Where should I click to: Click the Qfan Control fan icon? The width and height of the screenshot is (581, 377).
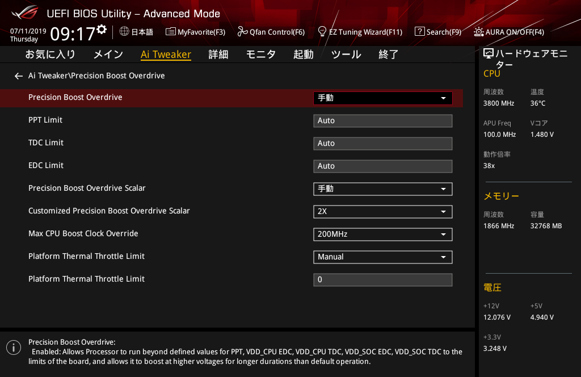click(242, 31)
